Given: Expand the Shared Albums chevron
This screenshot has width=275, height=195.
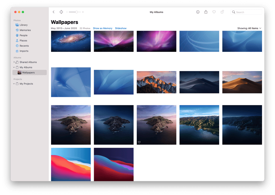Looking at the screenshot, I should tap(14, 62).
